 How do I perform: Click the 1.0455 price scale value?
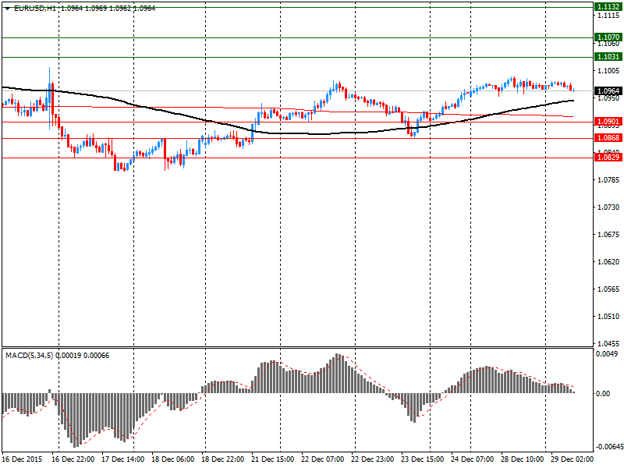(608, 343)
